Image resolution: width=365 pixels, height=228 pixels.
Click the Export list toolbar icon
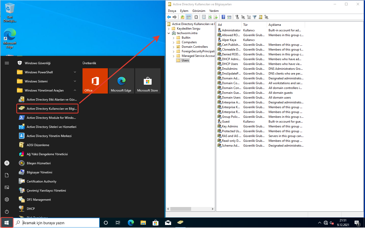coord(216,17)
